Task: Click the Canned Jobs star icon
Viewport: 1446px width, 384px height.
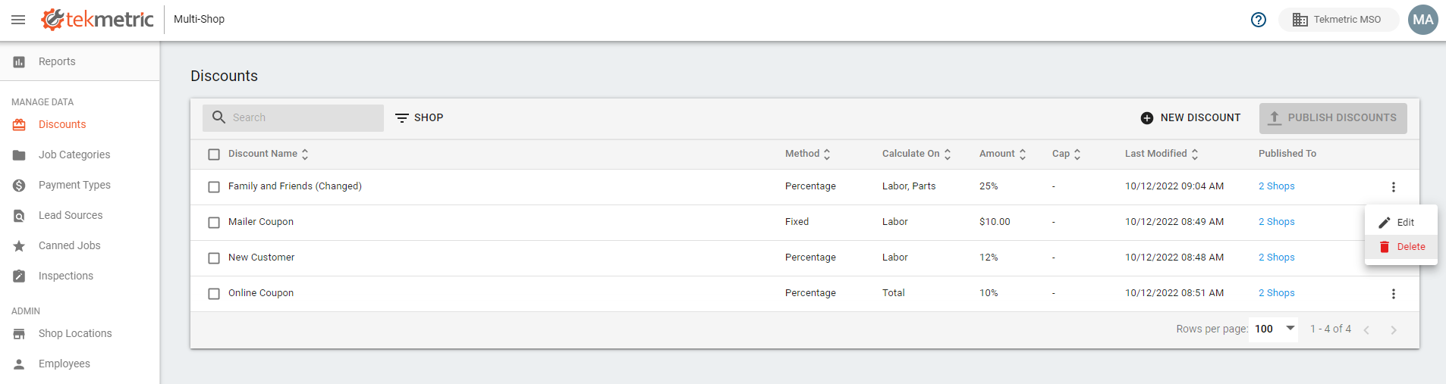Action: [19, 246]
